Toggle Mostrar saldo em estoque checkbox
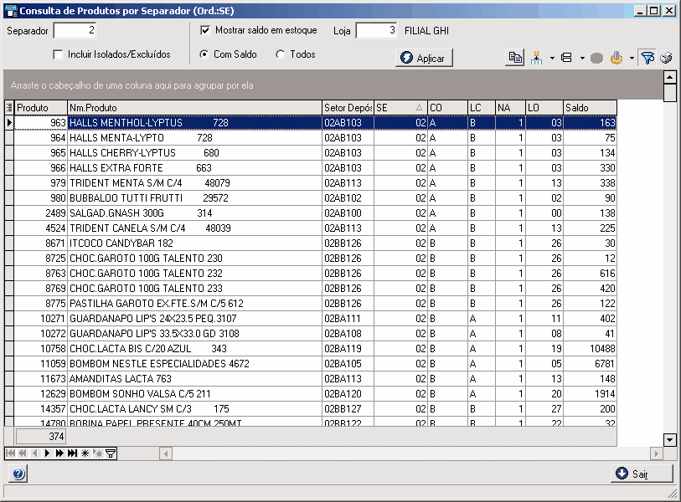 point(205,30)
